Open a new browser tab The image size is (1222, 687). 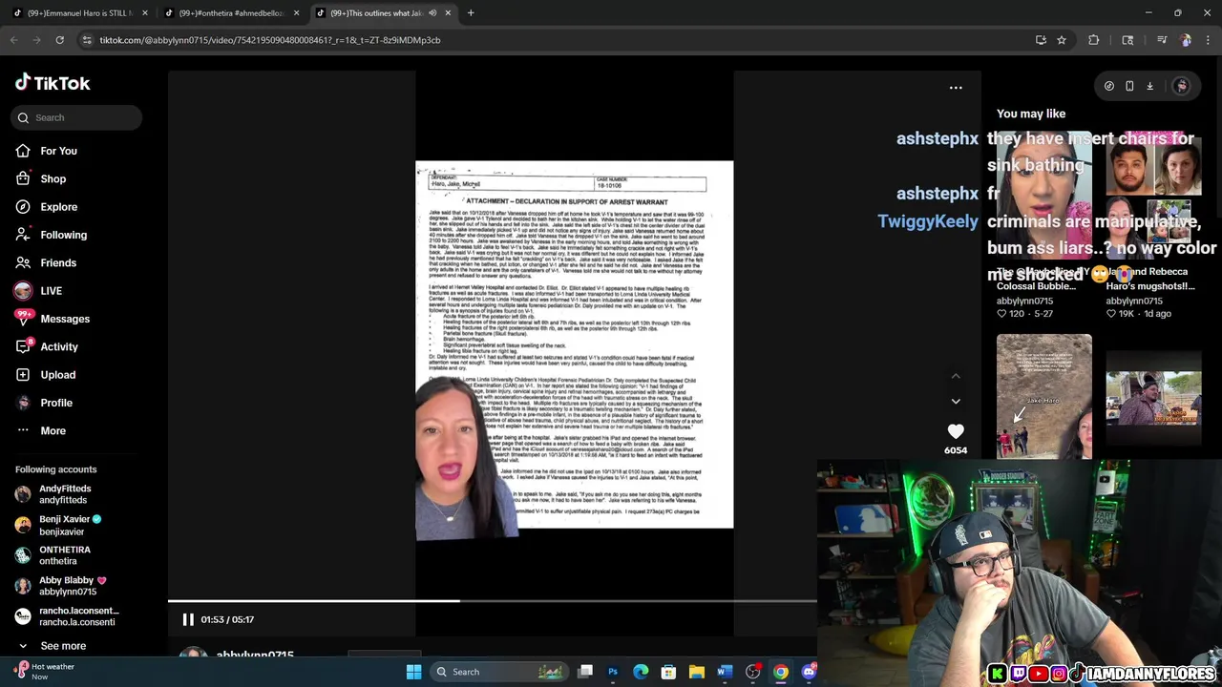pos(471,13)
